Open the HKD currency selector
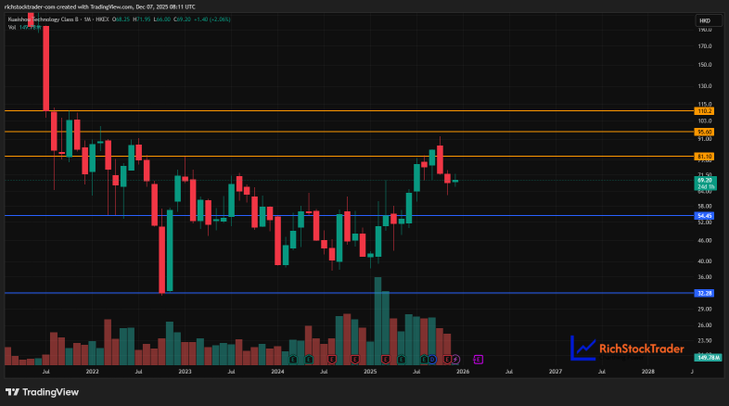 708,20
